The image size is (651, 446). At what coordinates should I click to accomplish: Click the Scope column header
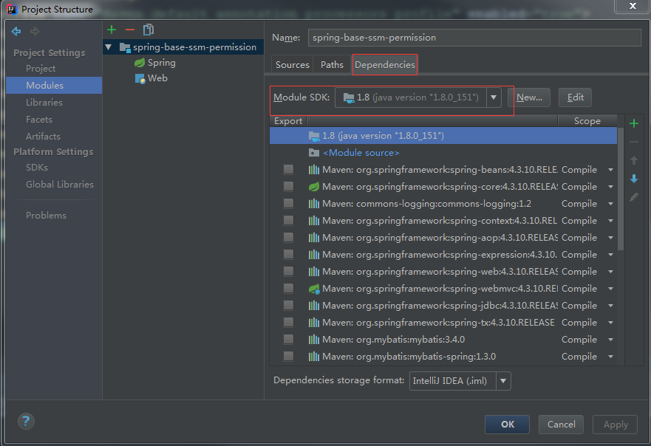pos(587,121)
